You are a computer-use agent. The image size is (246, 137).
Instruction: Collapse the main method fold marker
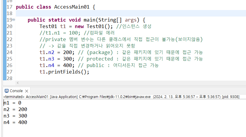tap(14, 20)
